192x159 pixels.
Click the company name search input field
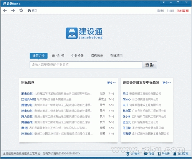[x=86, y=65]
